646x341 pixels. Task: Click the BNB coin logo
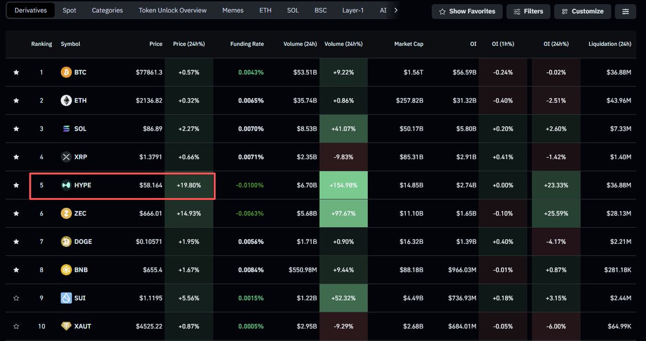tap(66, 270)
